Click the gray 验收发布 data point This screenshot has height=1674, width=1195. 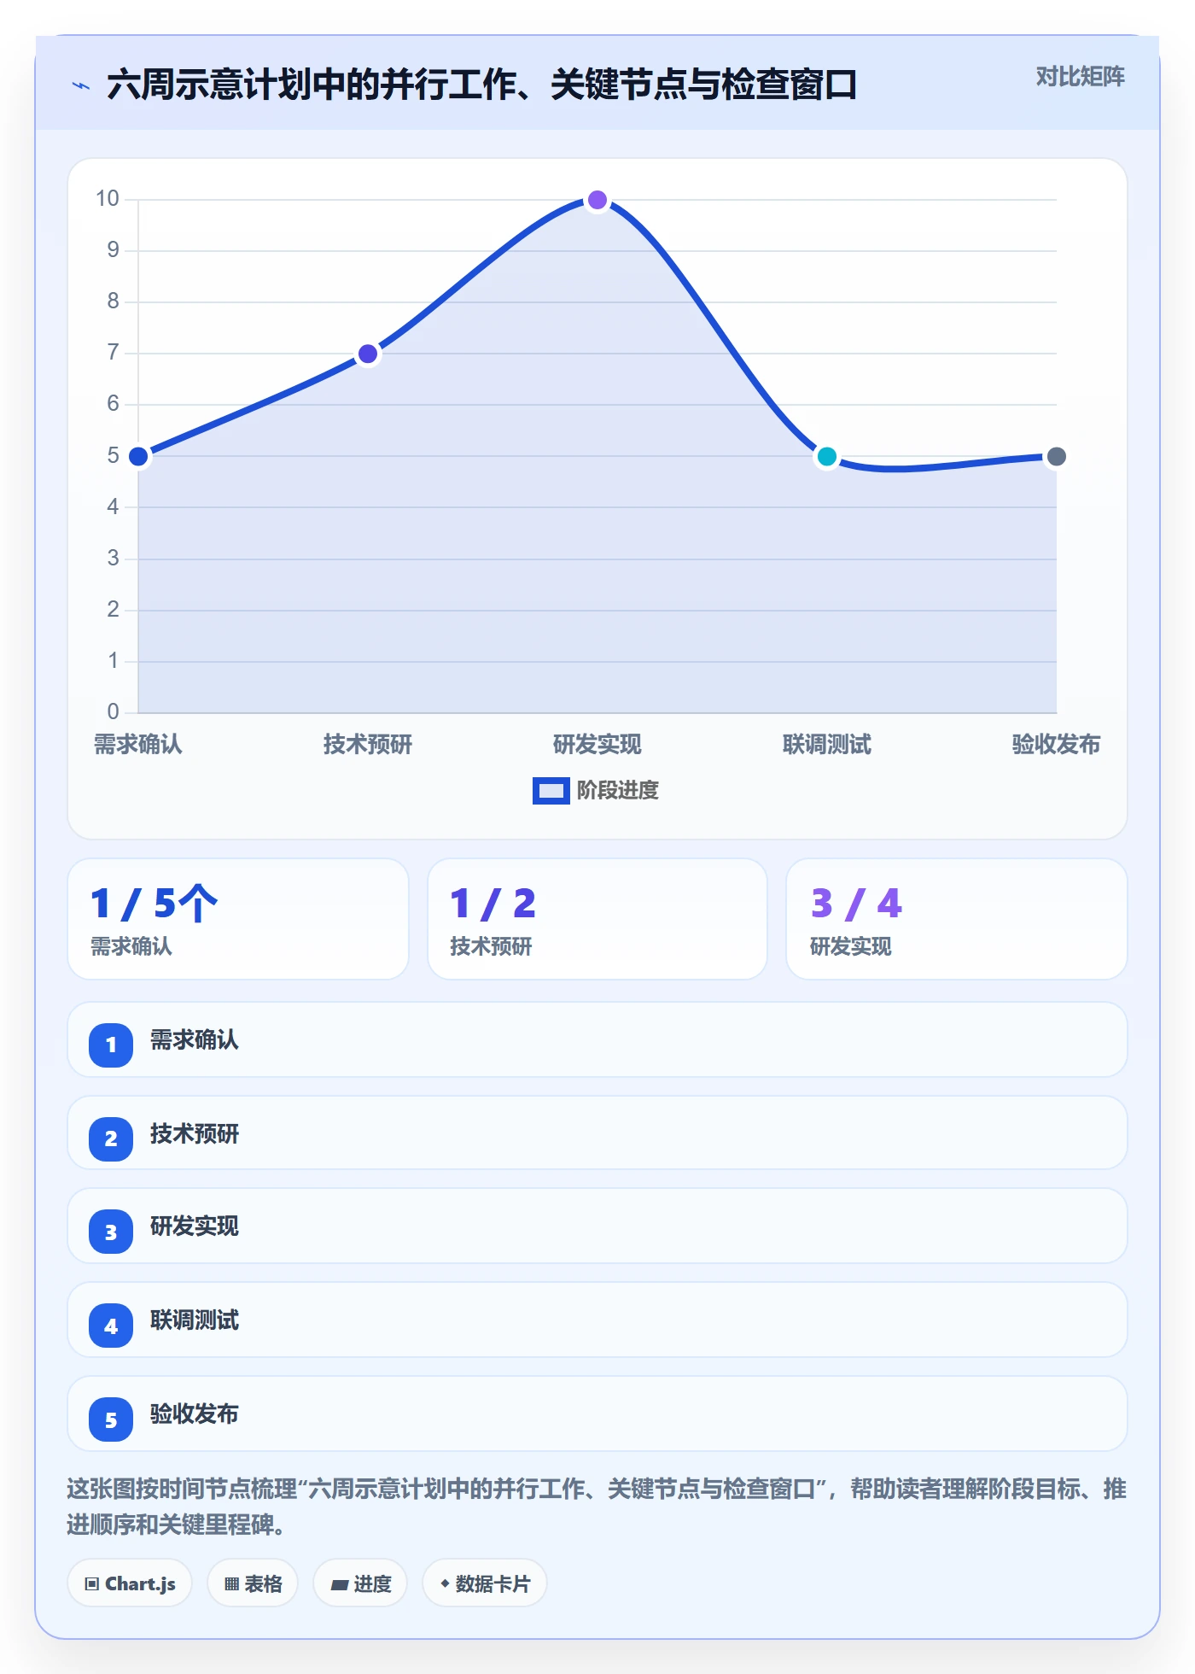[1057, 456]
